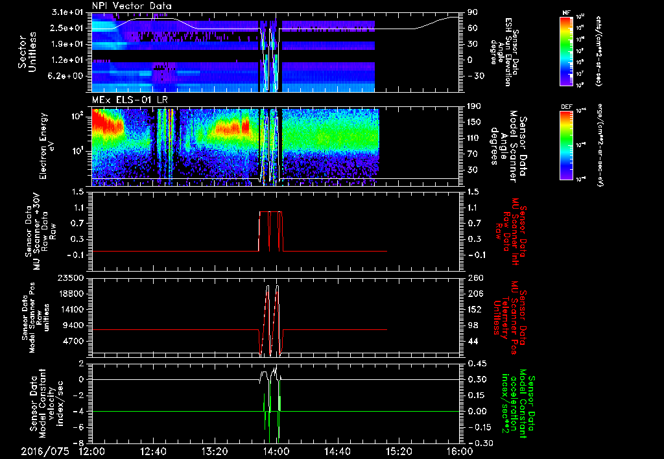Screen dimensions: 664x459
Task: Click the 18800 scanner position tick
Action: coord(71,294)
